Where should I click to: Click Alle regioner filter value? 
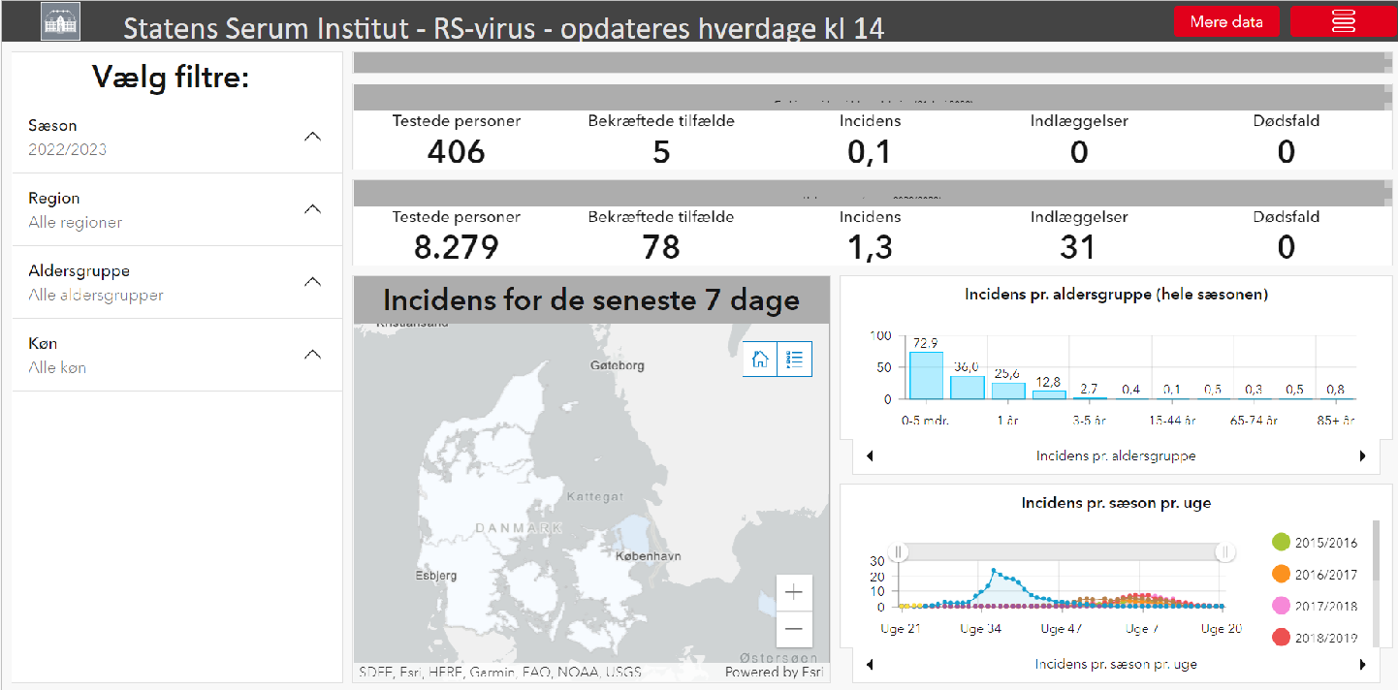tap(76, 222)
